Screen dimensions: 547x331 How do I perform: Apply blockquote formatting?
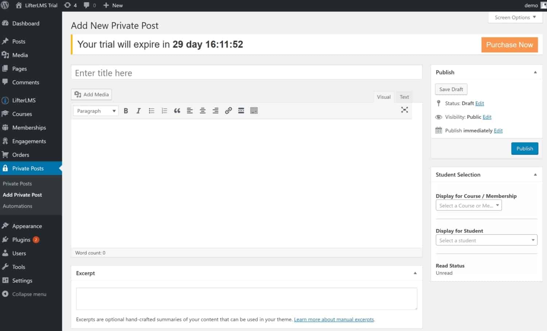(x=177, y=111)
